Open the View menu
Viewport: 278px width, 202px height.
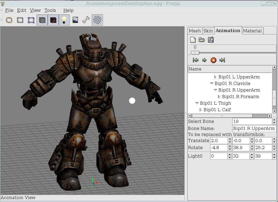tap(35, 11)
